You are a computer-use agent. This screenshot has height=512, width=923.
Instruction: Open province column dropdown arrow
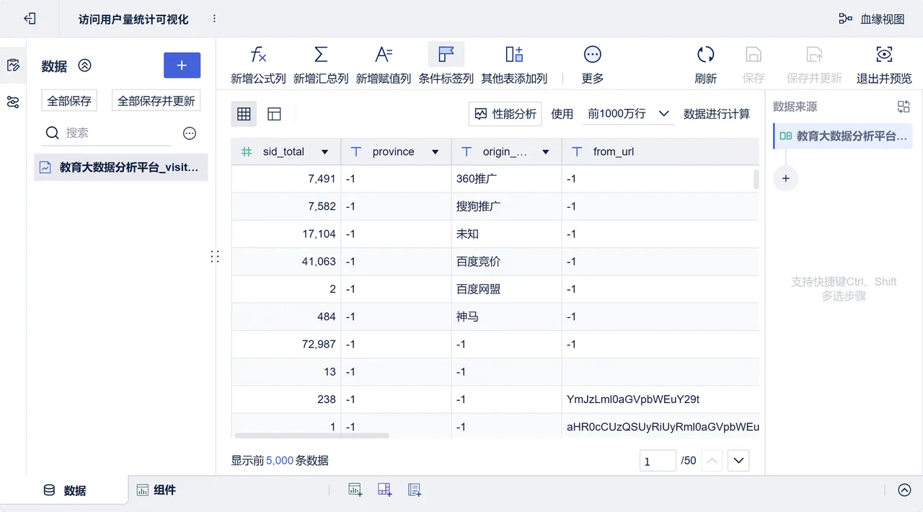coord(435,152)
